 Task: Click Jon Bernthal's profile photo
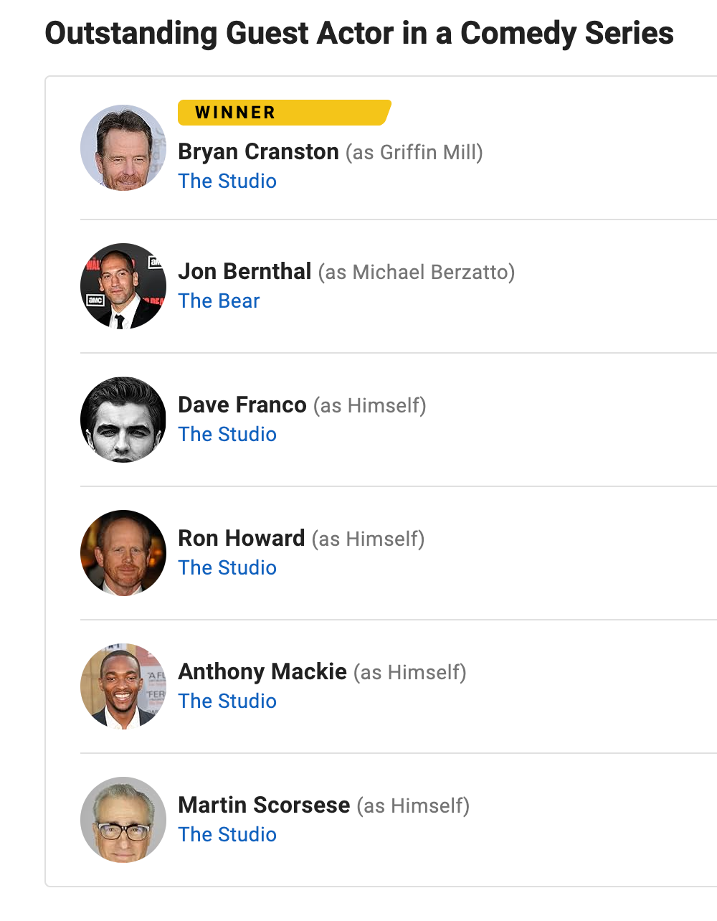pos(123,286)
